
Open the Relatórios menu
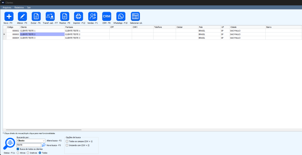click(x=19, y=7)
